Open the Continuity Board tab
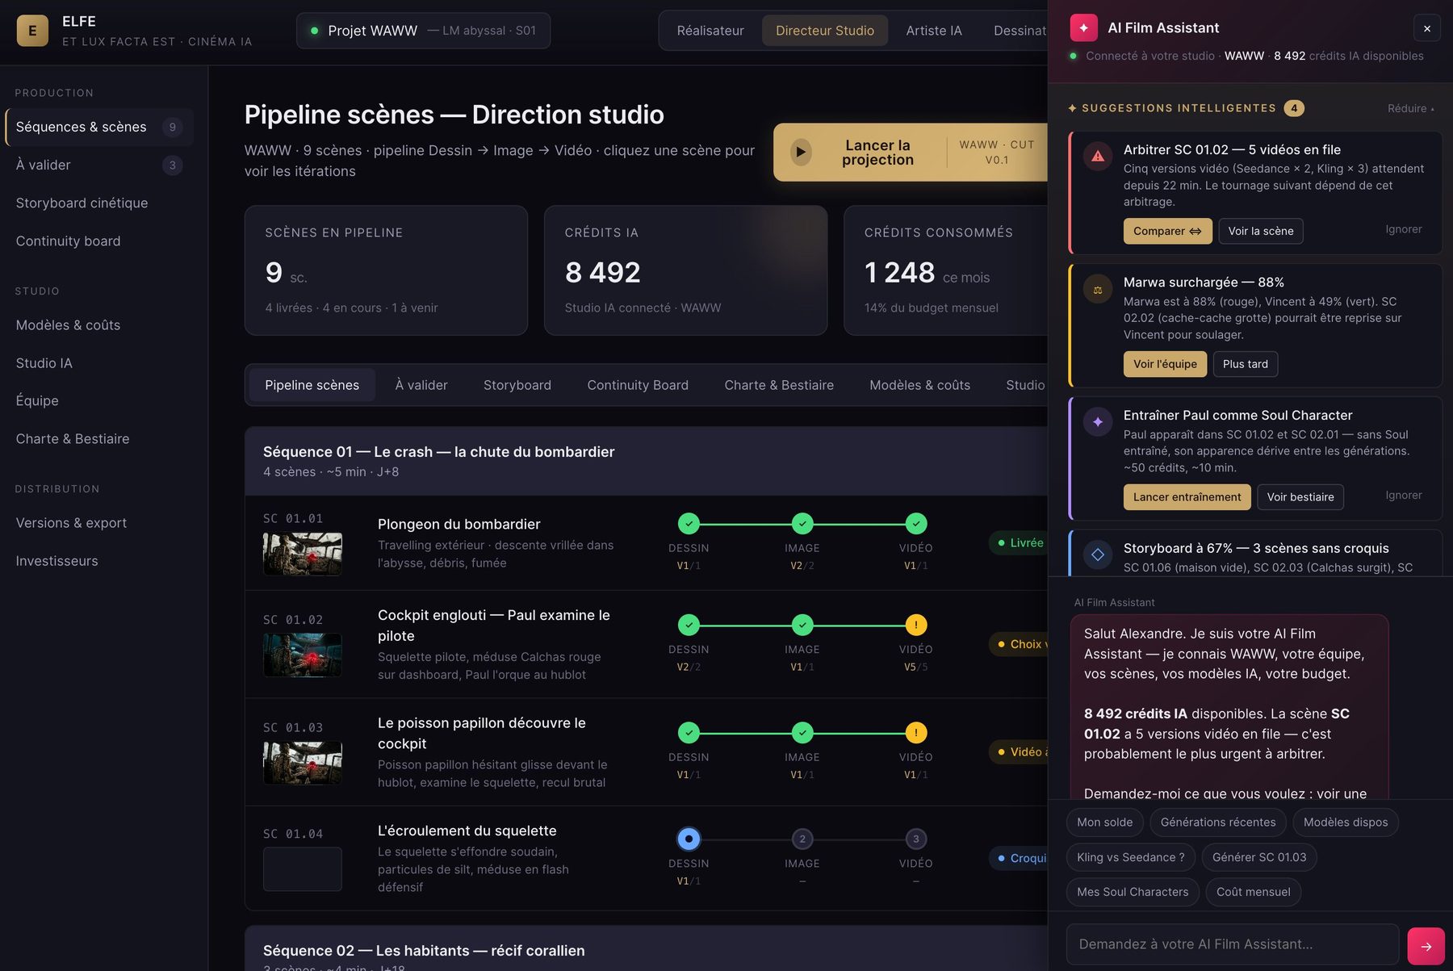Image resolution: width=1453 pixels, height=971 pixels. pos(638,385)
